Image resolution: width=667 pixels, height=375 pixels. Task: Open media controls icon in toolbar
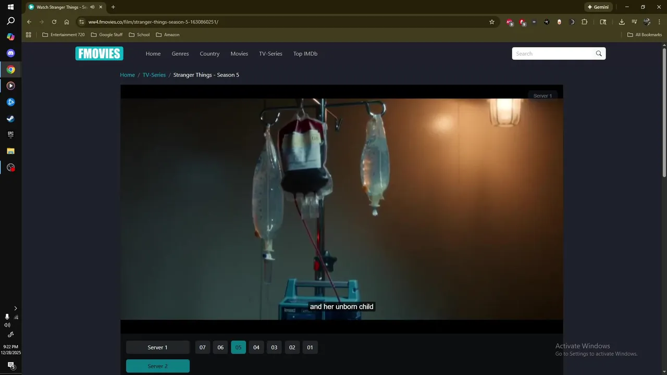pyautogui.click(x=634, y=22)
